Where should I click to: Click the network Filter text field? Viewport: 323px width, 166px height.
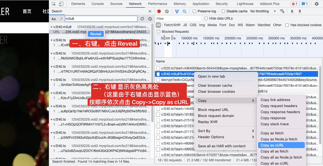[x=178, y=18]
